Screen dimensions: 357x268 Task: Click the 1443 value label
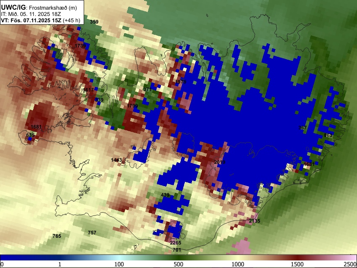tap(116, 160)
